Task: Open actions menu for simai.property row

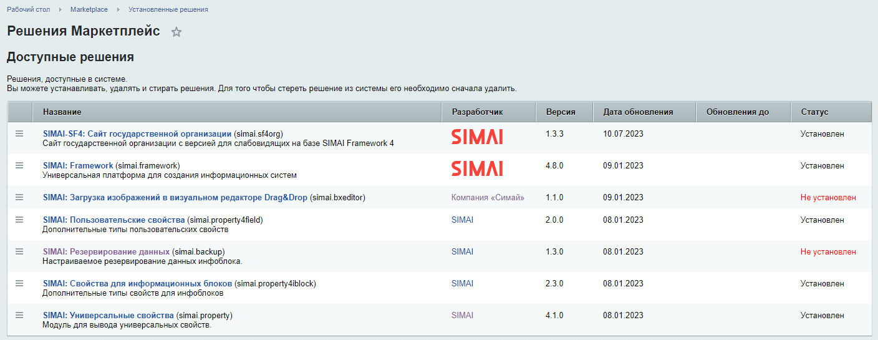Action: pyautogui.click(x=19, y=315)
